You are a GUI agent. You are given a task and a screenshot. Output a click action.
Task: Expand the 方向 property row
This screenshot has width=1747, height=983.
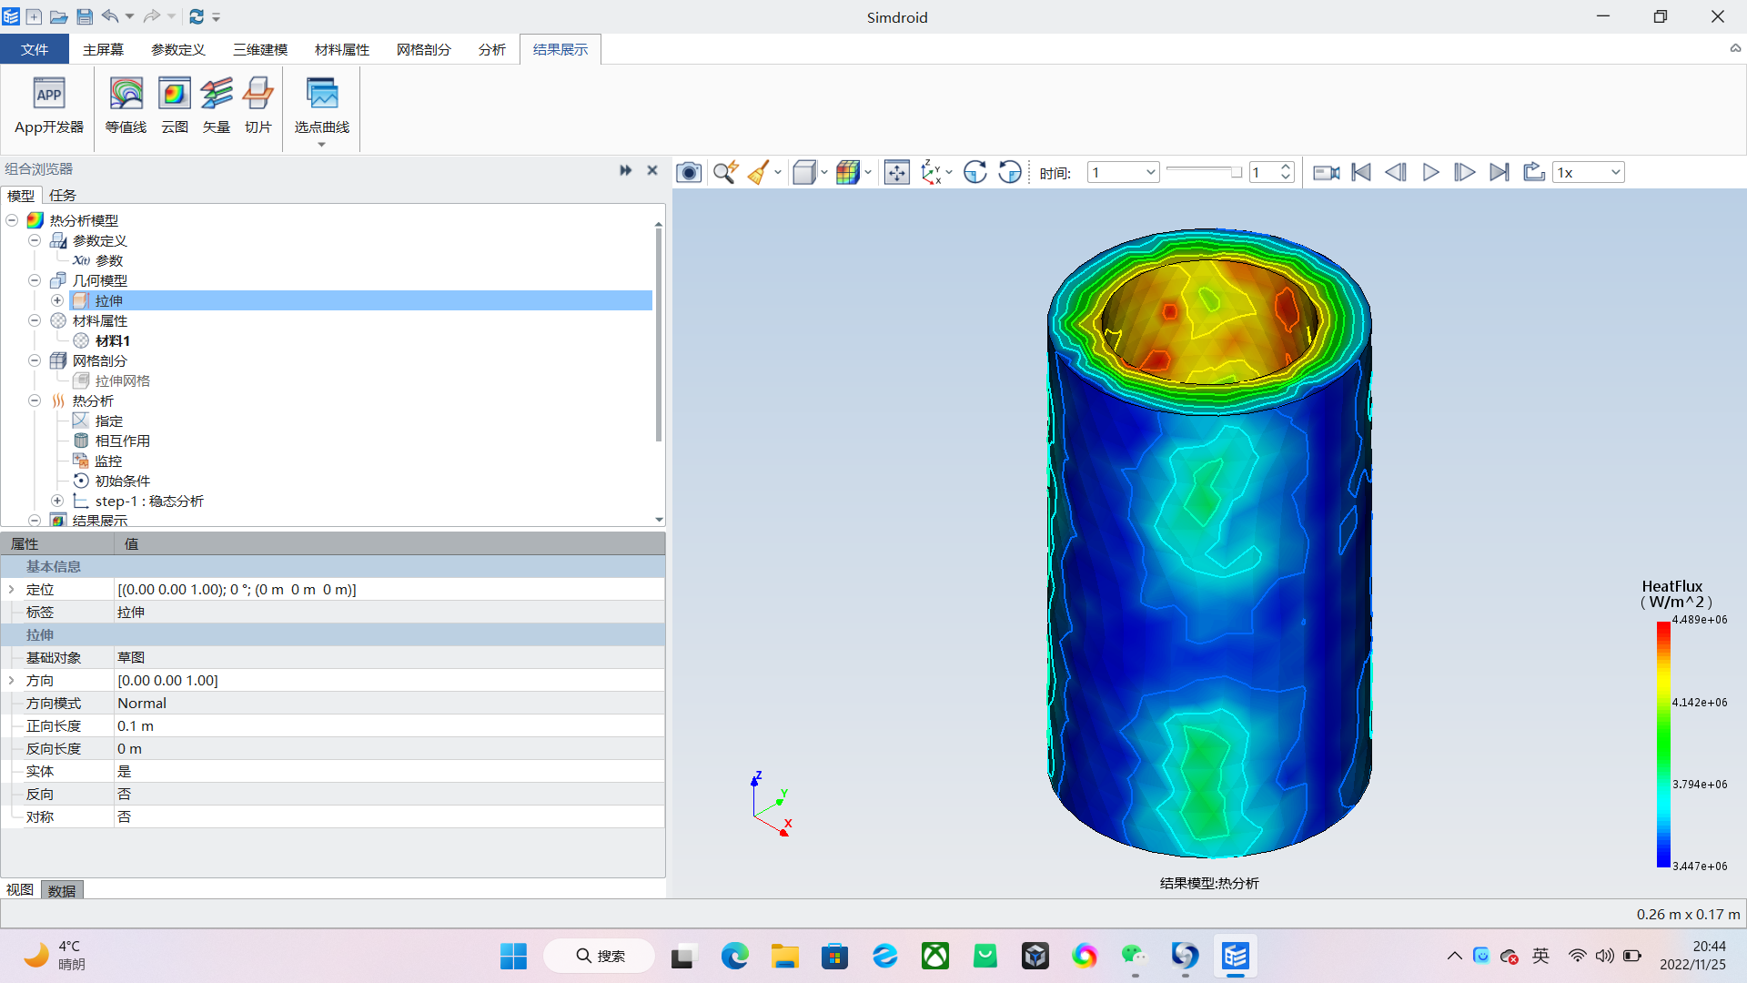pyautogui.click(x=12, y=681)
